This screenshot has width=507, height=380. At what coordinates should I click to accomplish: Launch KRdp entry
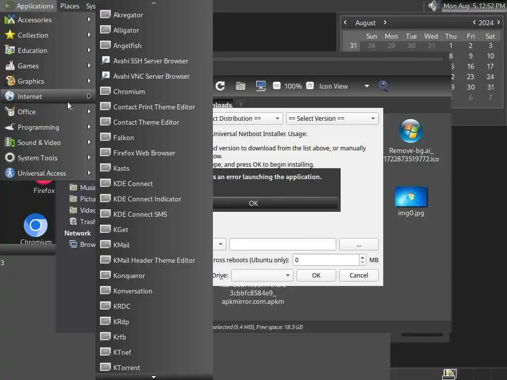[x=154, y=322]
